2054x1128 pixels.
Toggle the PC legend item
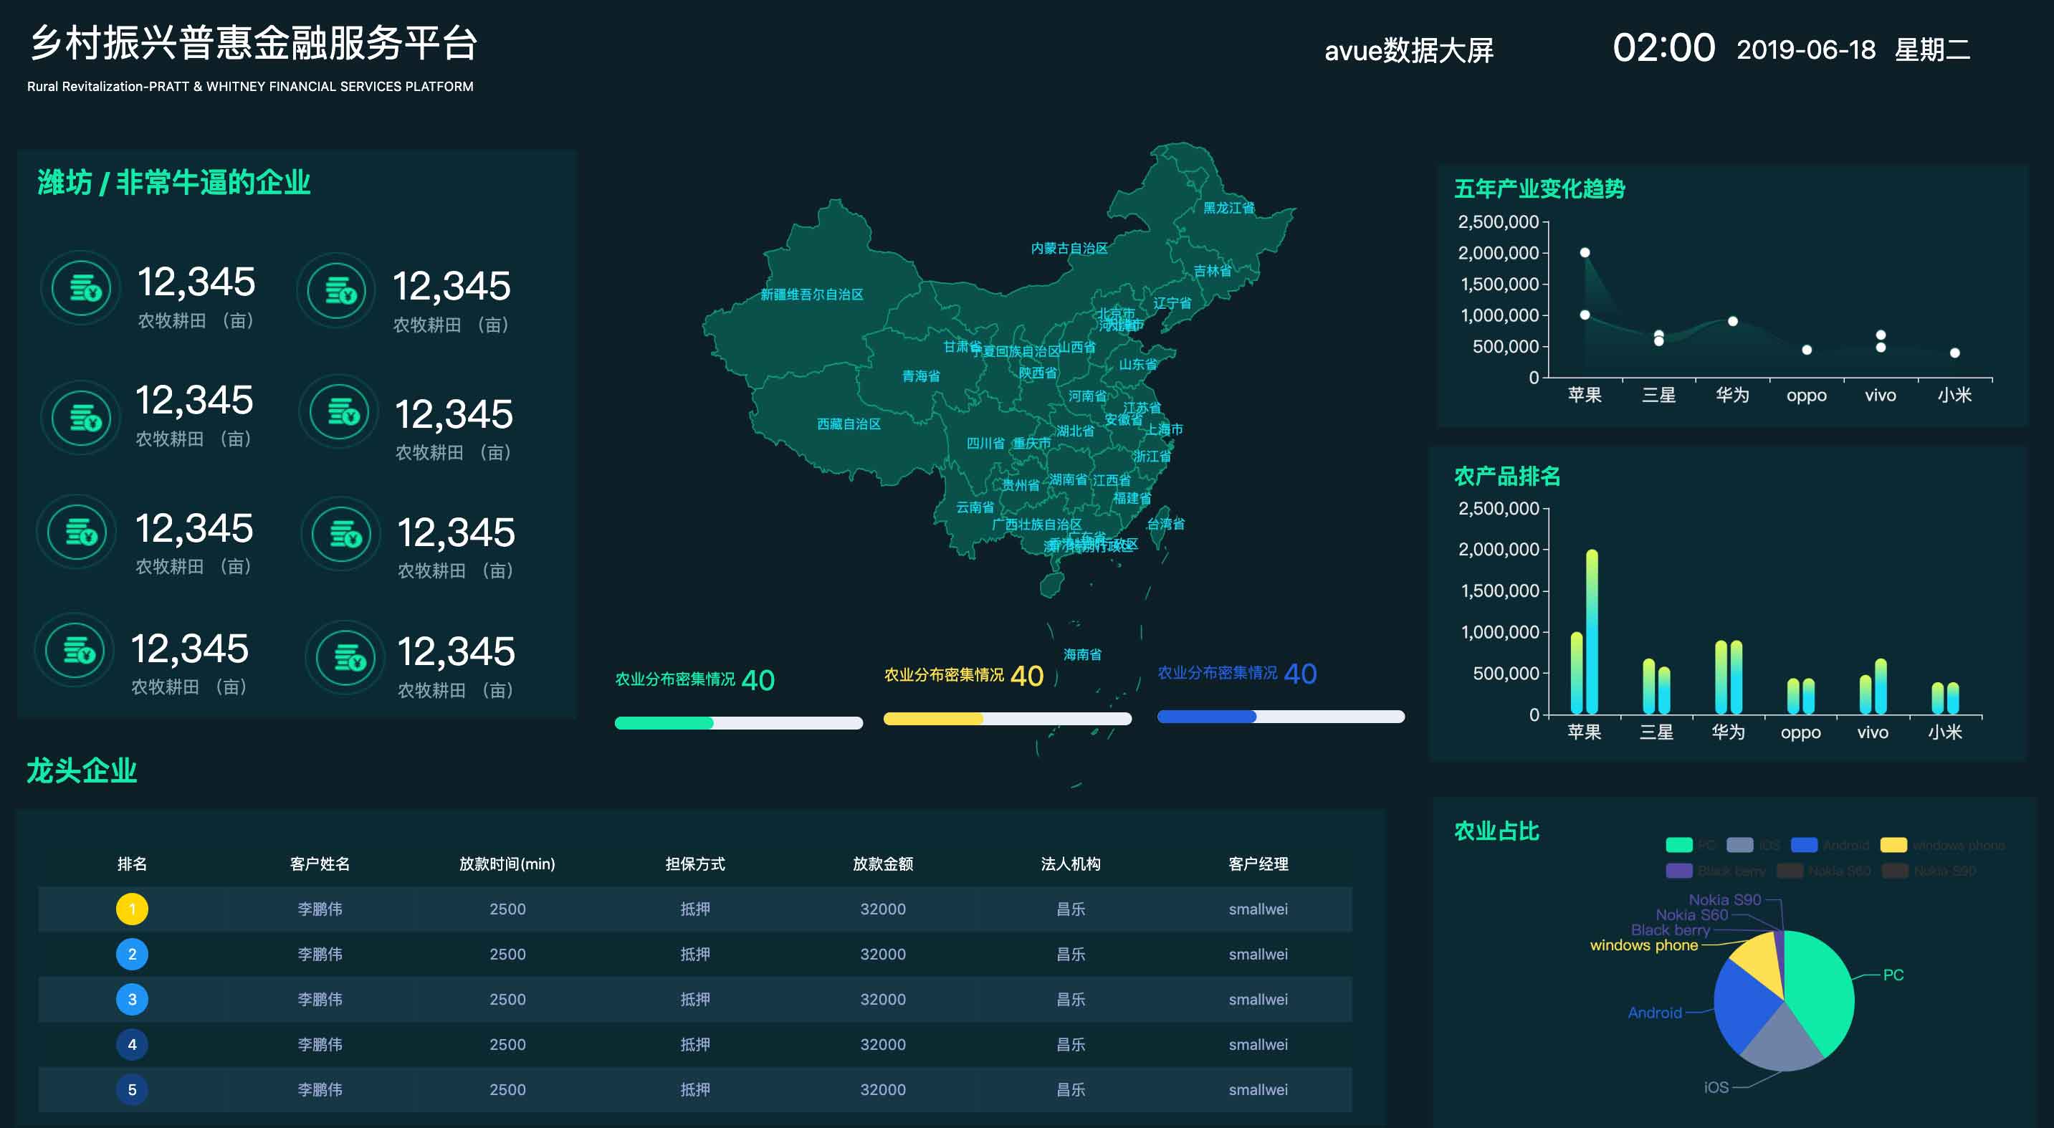point(1679,845)
